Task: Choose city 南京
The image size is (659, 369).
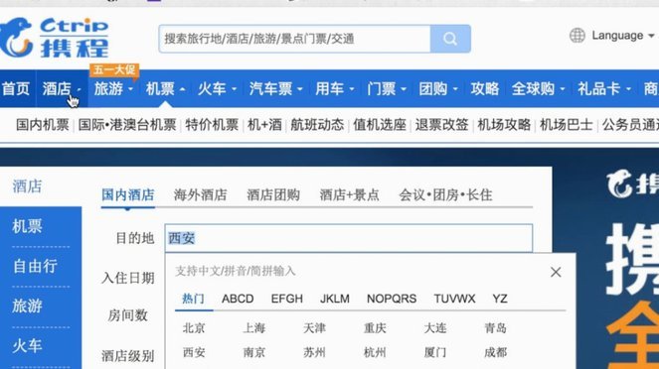Action: click(x=254, y=352)
